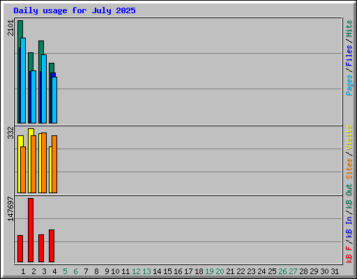Click day 4 on the x-axis
357x279 pixels.
(x=54, y=271)
